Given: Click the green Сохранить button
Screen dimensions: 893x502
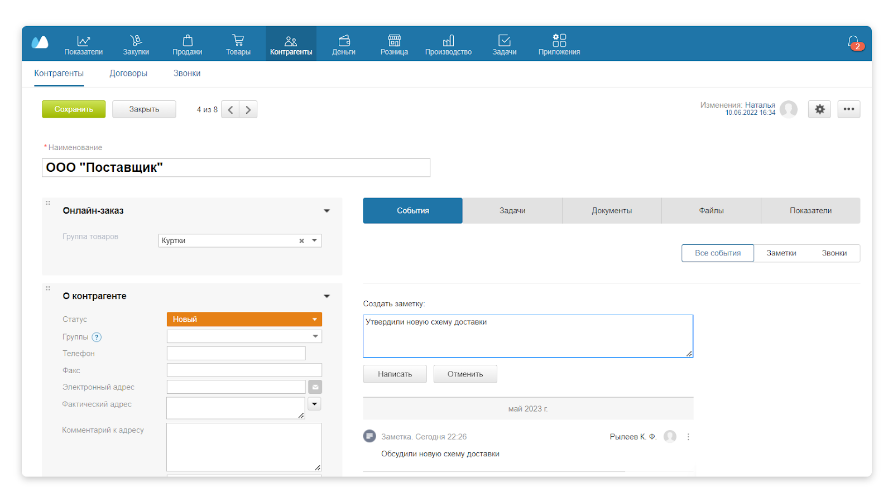Looking at the screenshot, I should coord(74,109).
